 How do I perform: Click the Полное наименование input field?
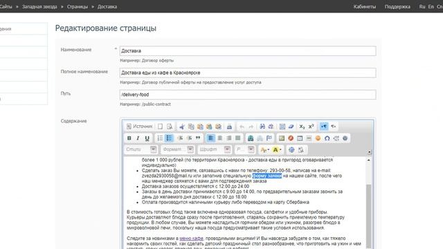coord(248,73)
